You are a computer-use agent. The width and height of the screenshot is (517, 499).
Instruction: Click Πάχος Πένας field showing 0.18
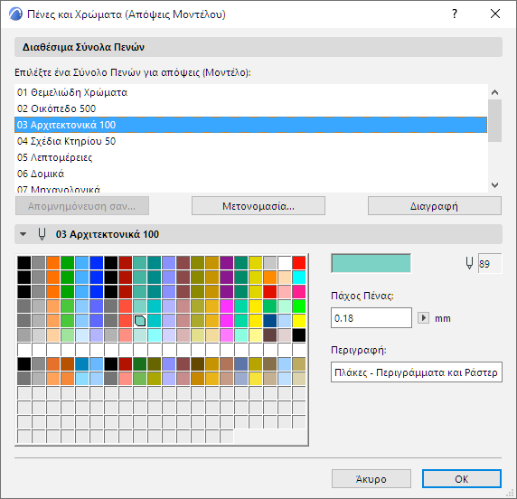[x=371, y=318]
